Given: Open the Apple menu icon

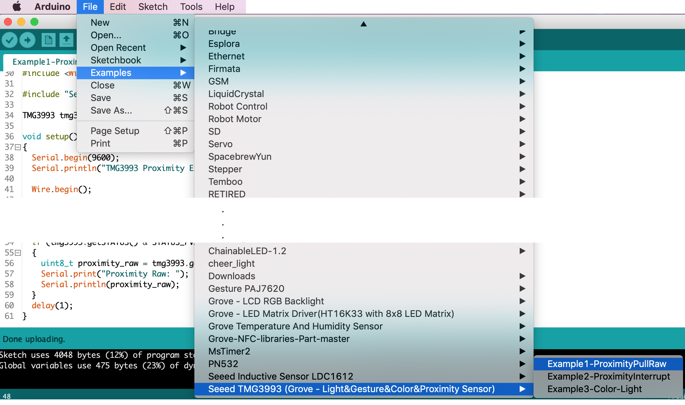Looking at the screenshot, I should pos(17,7).
